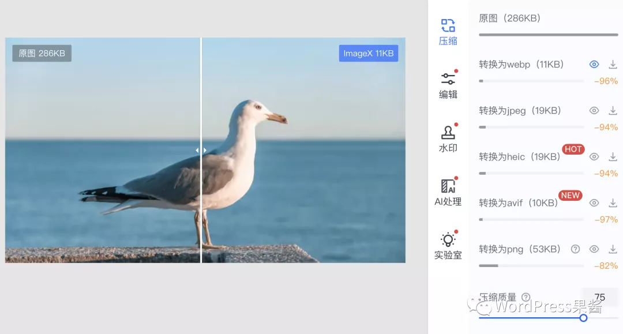Click the original size bar under 原图
623x334 pixels.
pyautogui.click(x=549, y=35)
